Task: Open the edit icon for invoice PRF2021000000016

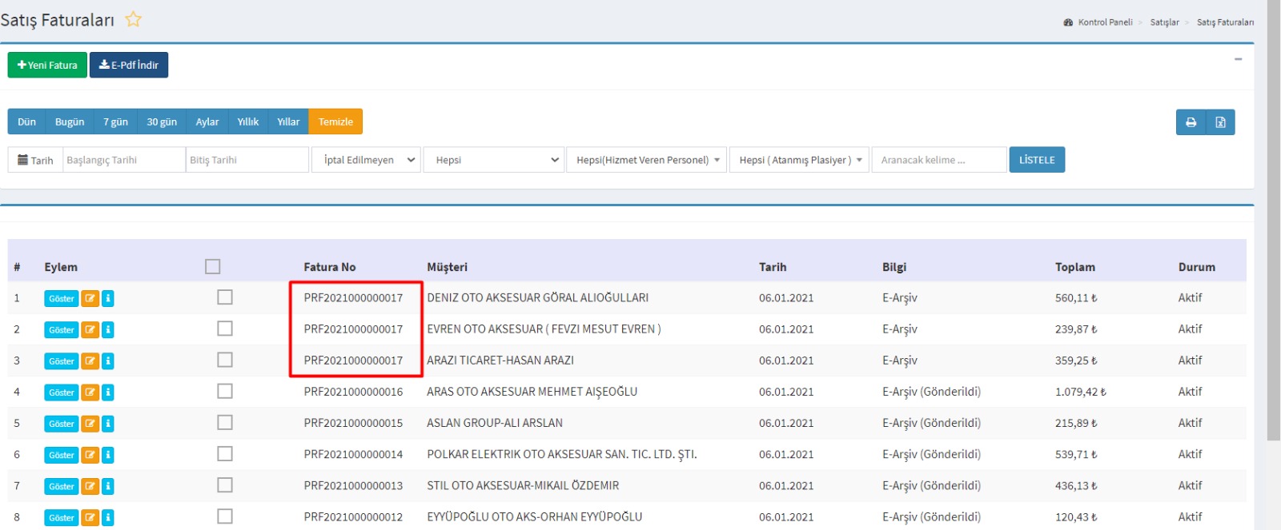Action: coord(90,393)
